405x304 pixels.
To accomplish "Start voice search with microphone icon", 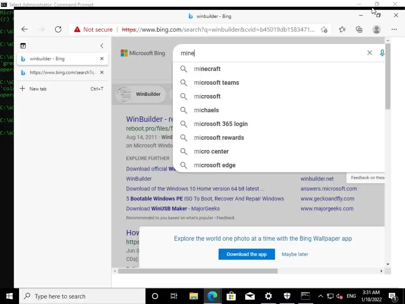I will 382,53.
